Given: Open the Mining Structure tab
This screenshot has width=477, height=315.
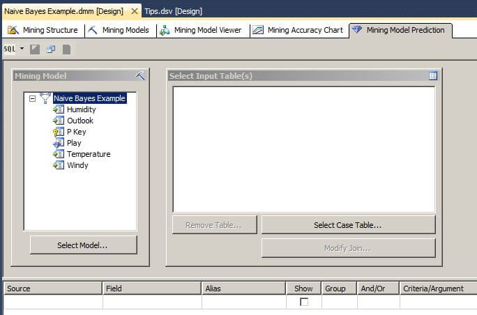Looking at the screenshot, I should click(43, 30).
